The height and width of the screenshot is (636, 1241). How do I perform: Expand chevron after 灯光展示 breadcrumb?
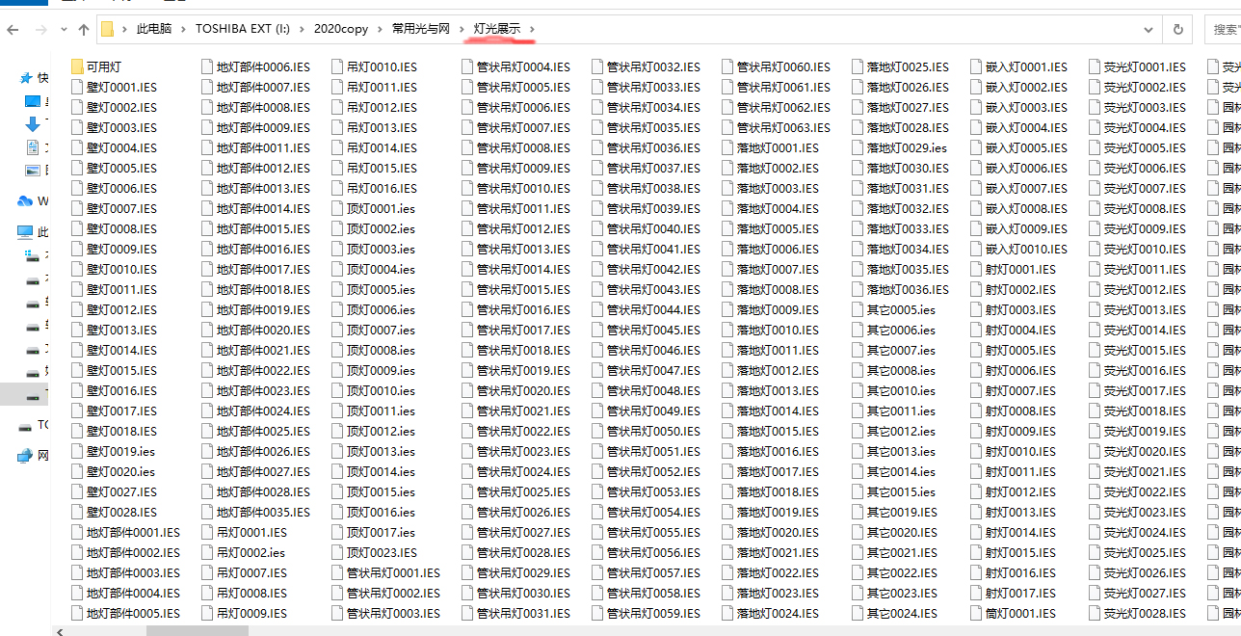tap(532, 29)
